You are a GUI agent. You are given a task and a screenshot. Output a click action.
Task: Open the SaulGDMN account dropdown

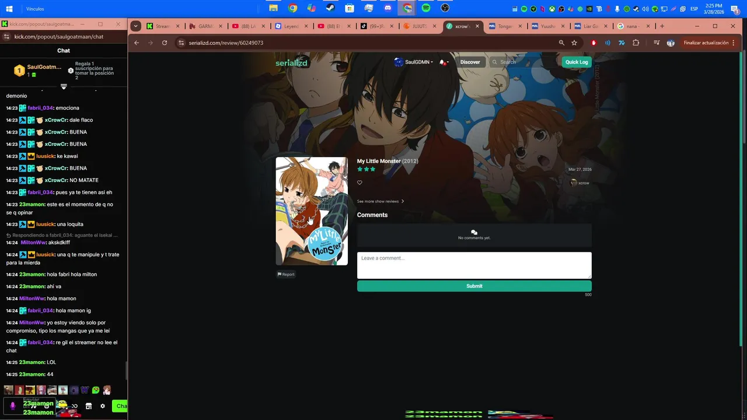coord(414,62)
